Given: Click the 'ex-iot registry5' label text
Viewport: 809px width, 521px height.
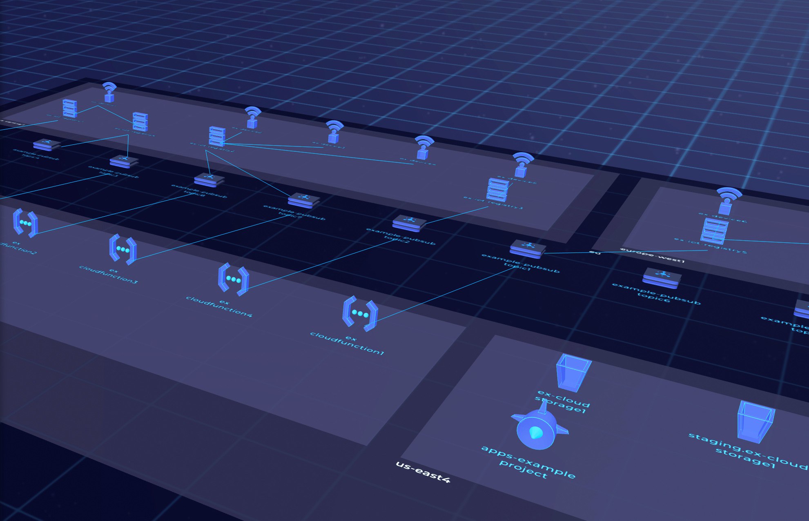Looking at the screenshot, I should pos(711,246).
